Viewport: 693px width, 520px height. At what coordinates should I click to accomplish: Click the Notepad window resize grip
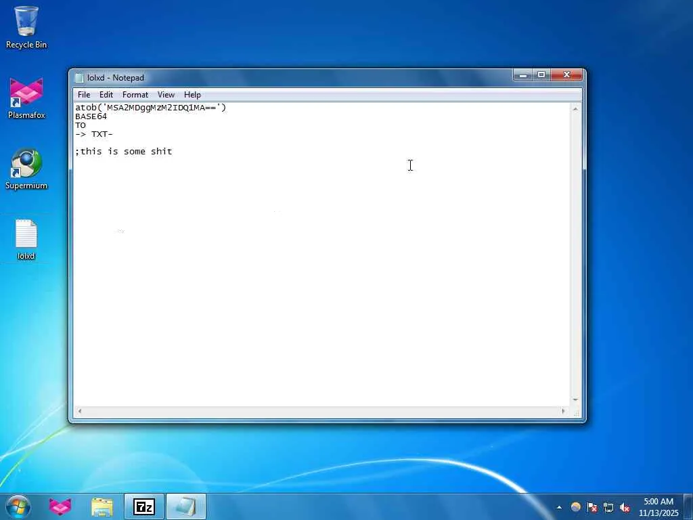click(577, 413)
